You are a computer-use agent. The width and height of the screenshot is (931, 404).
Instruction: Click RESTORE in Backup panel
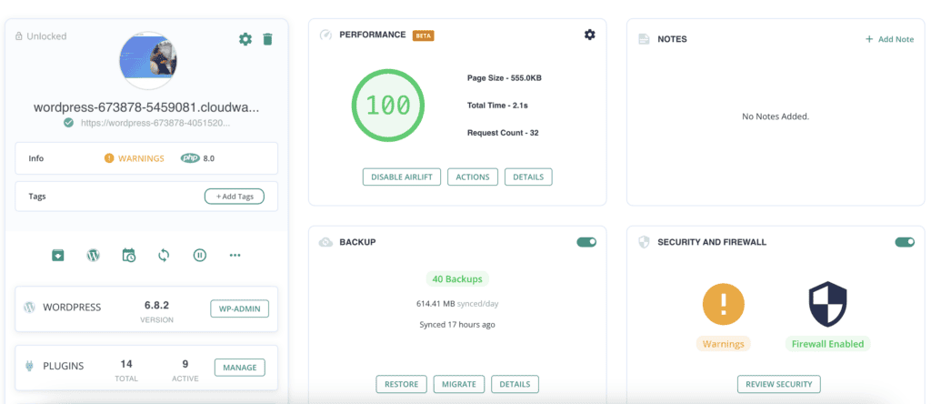[401, 384]
